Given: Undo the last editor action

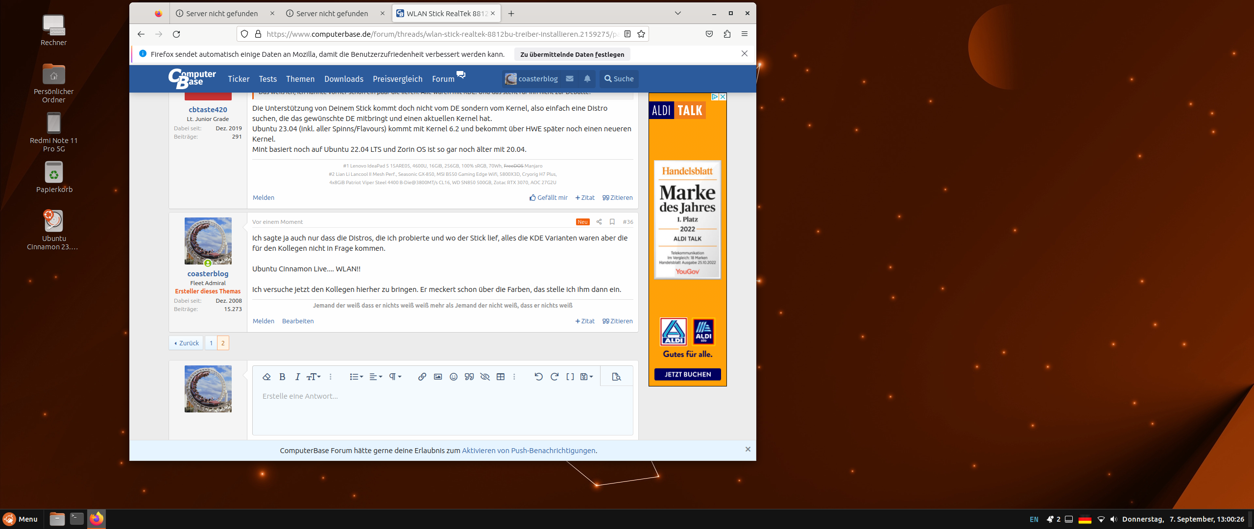Looking at the screenshot, I should click(x=538, y=376).
